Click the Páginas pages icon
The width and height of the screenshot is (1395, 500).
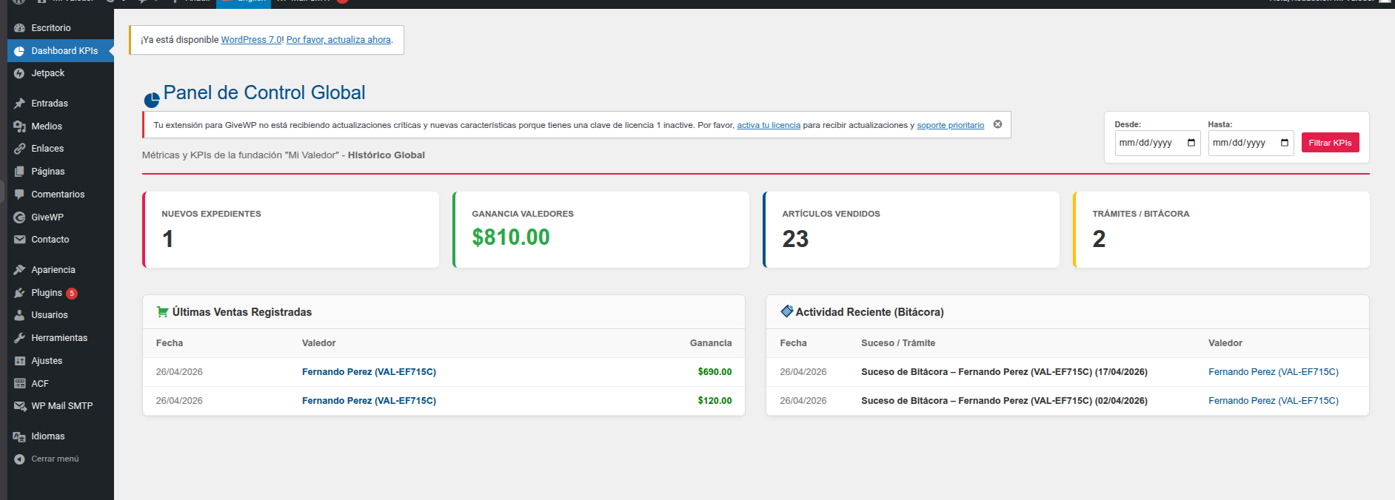click(x=19, y=172)
